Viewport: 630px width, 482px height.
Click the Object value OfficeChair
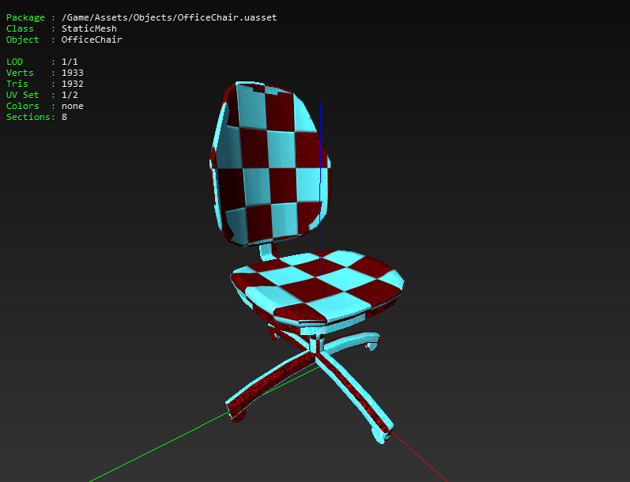(92, 40)
